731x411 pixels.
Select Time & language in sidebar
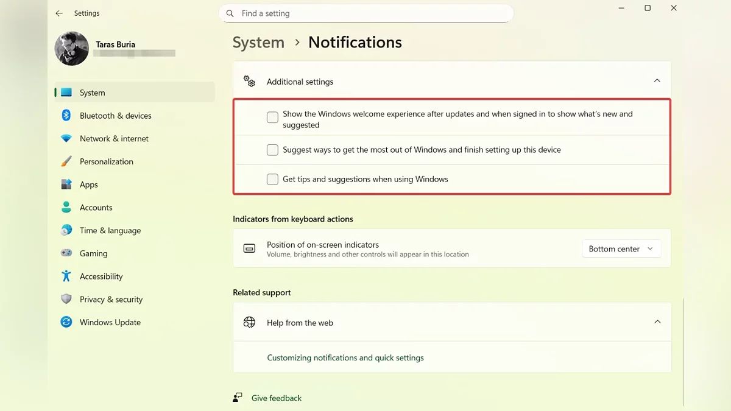point(110,231)
